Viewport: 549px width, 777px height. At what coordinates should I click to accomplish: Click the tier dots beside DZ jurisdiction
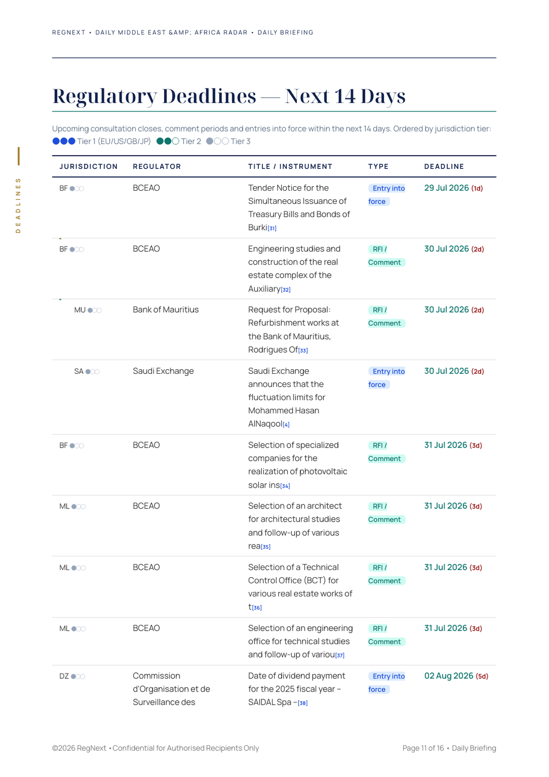(x=78, y=677)
